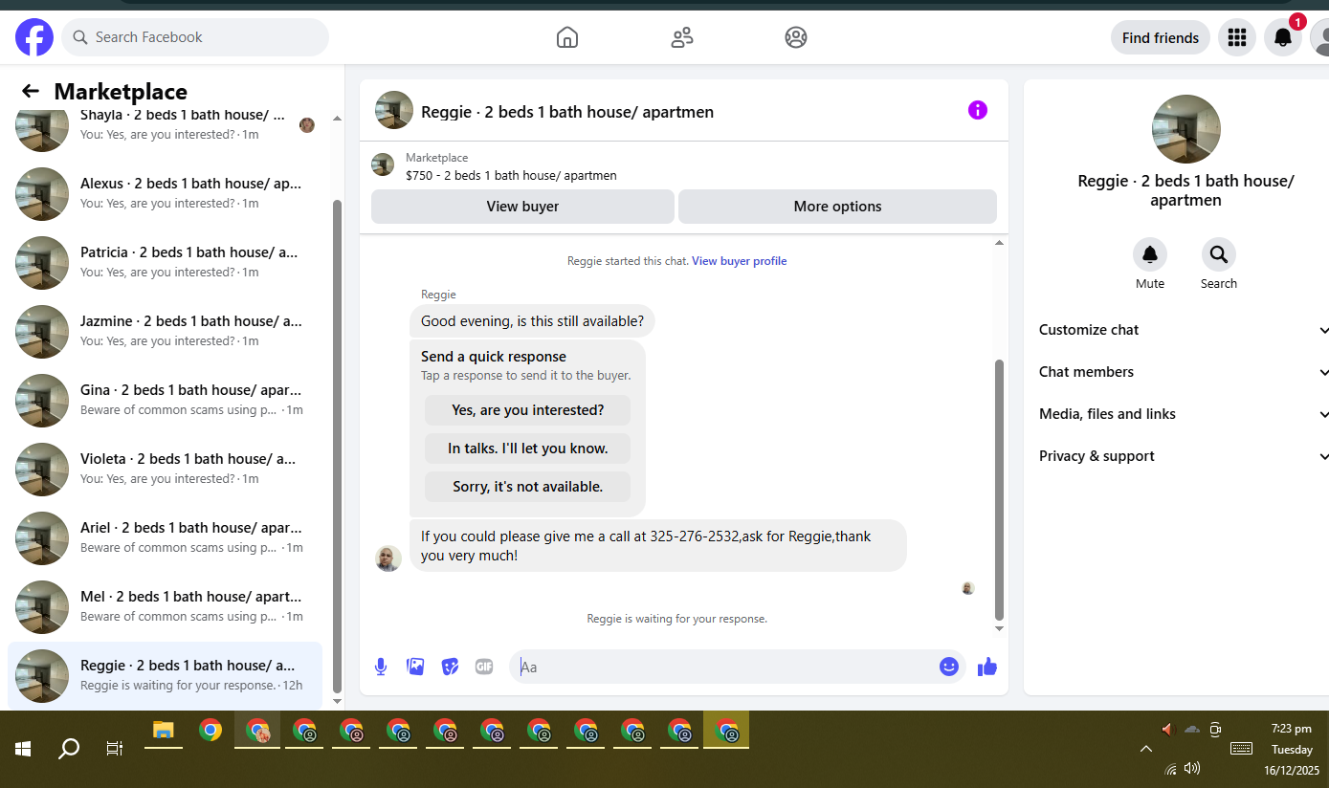
Task: Open Task View on the taskbar
Action: [x=115, y=748]
